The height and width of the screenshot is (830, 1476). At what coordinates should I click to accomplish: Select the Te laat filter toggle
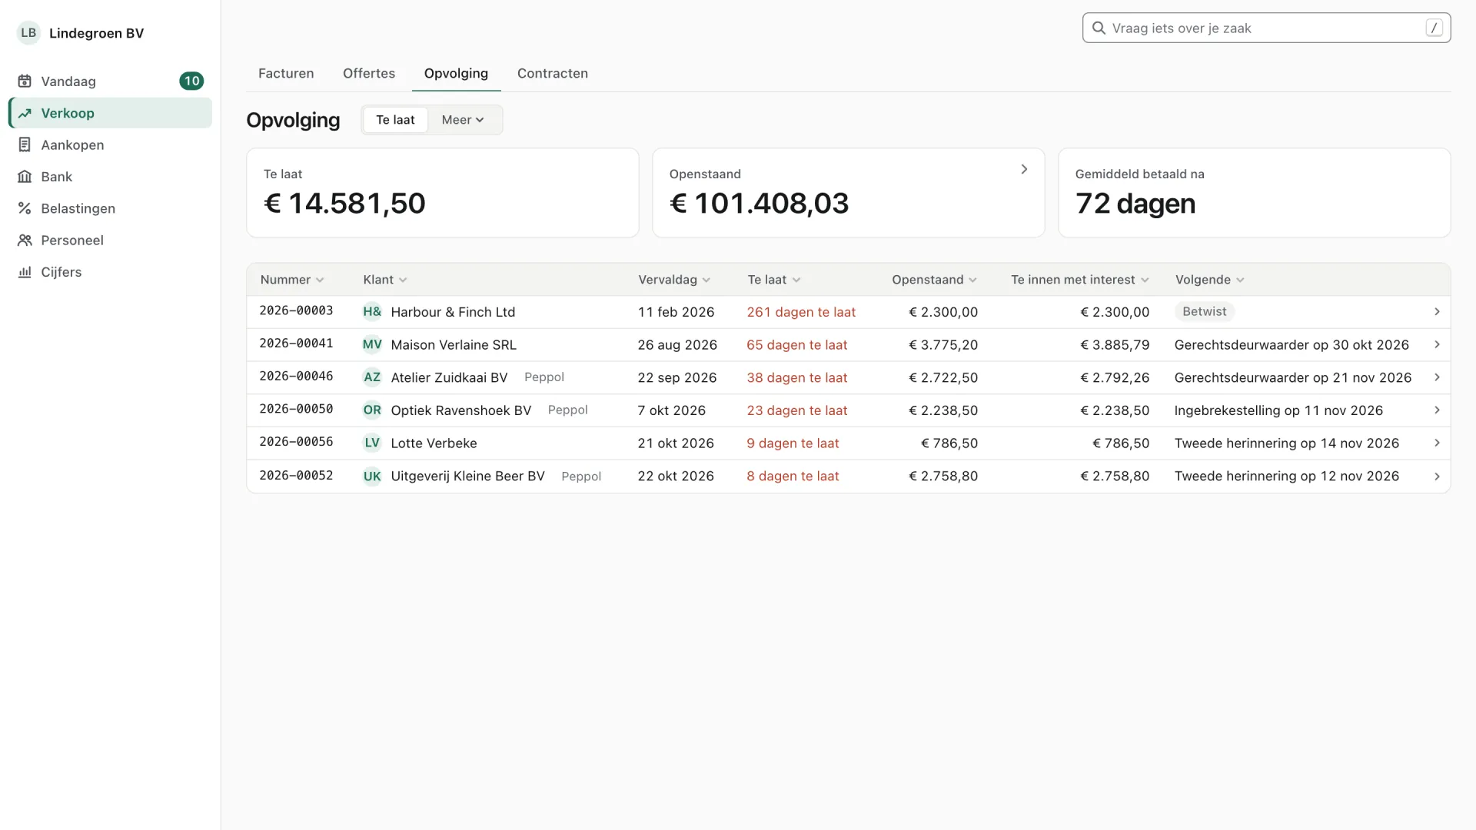[x=395, y=120]
